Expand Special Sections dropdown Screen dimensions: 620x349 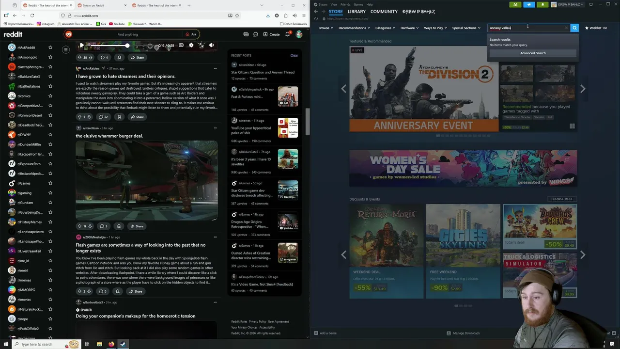pyautogui.click(x=466, y=28)
